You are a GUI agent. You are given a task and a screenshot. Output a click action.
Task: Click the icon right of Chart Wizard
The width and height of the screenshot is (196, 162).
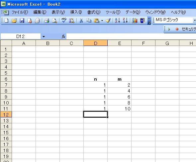tap(143, 20)
